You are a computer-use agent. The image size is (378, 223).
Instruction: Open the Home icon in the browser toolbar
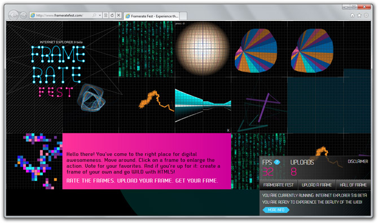point(352,15)
